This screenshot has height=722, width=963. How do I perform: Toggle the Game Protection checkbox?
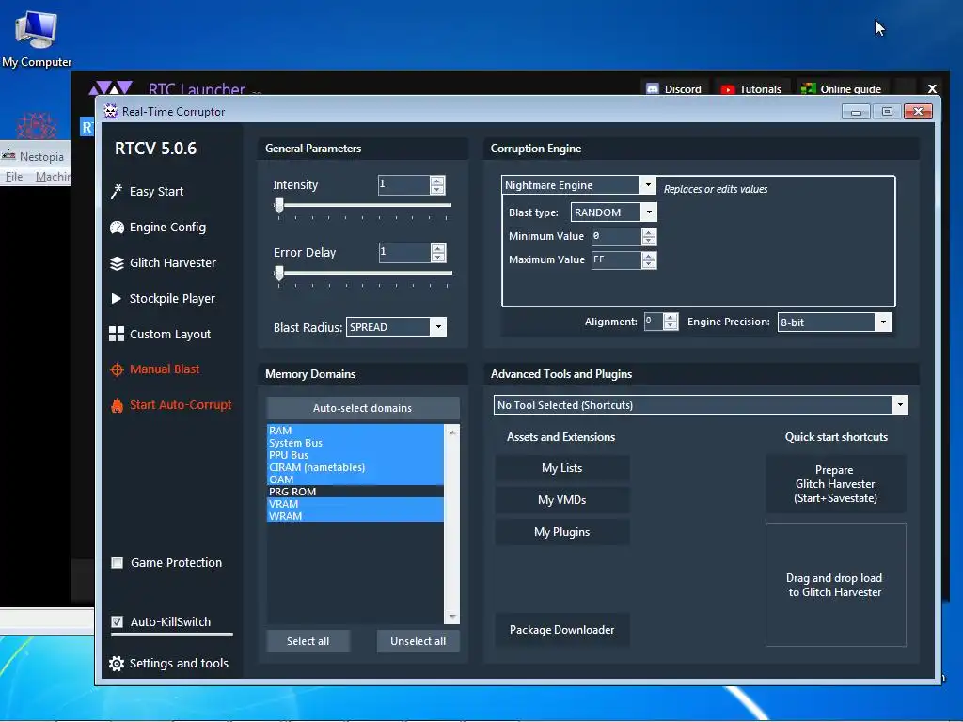pos(117,562)
